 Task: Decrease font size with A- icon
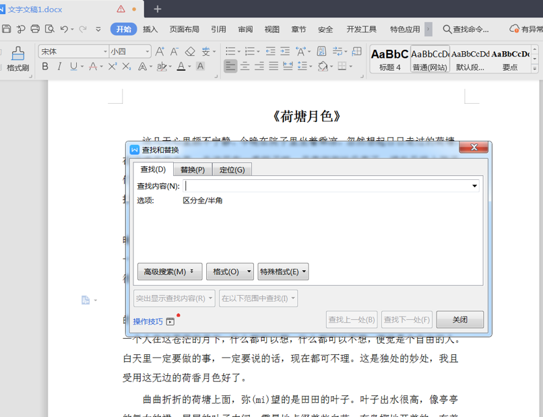(x=174, y=52)
